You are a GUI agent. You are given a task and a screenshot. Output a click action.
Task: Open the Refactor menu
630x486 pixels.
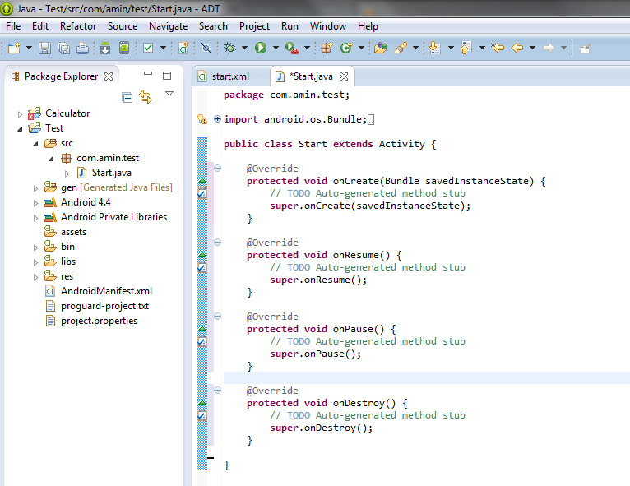(x=78, y=26)
